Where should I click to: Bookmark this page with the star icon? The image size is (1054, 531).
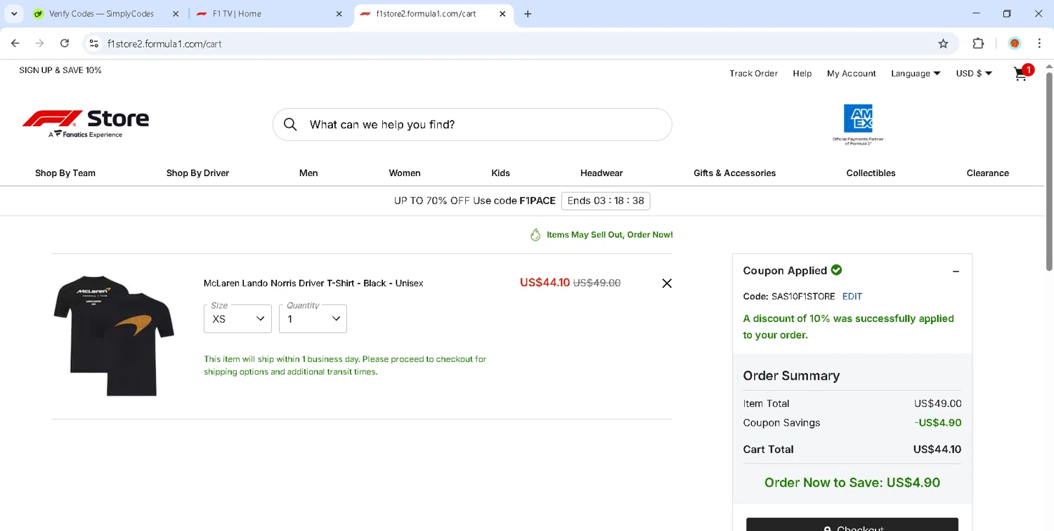[943, 43]
